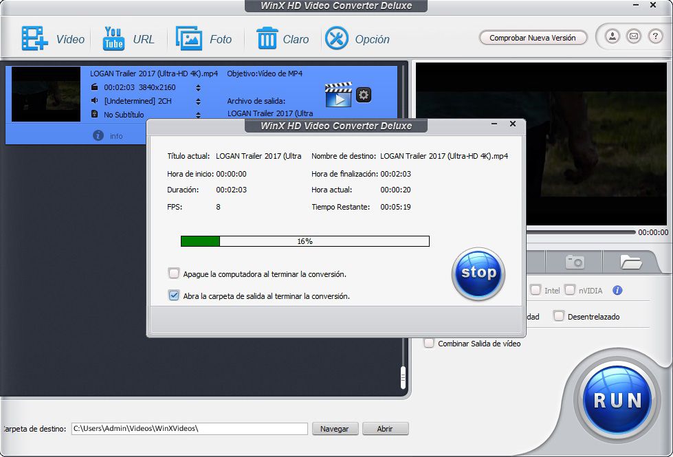The image size is (673, 457).
Task: Open the gear settings for output profile
Action: [x=364, y=95]
